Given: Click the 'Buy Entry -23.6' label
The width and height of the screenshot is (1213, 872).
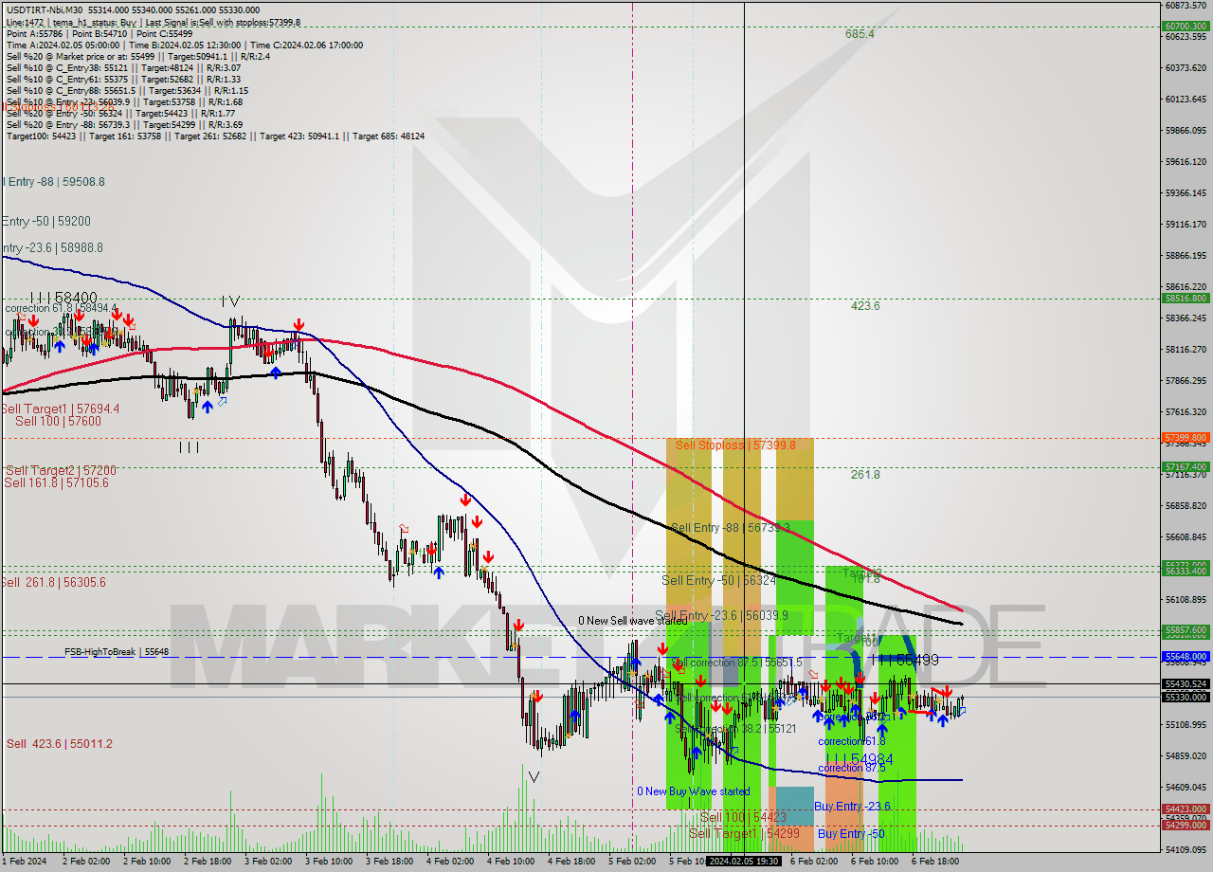Looking at the screenshot, I should (x=852, y=806).
